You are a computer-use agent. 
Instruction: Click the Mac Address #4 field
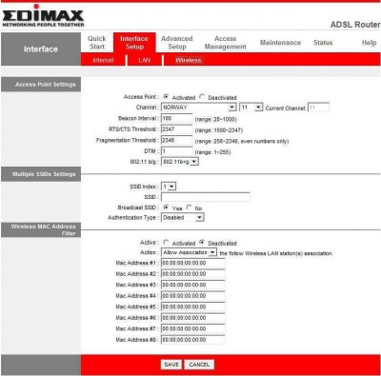pos(193,296)
